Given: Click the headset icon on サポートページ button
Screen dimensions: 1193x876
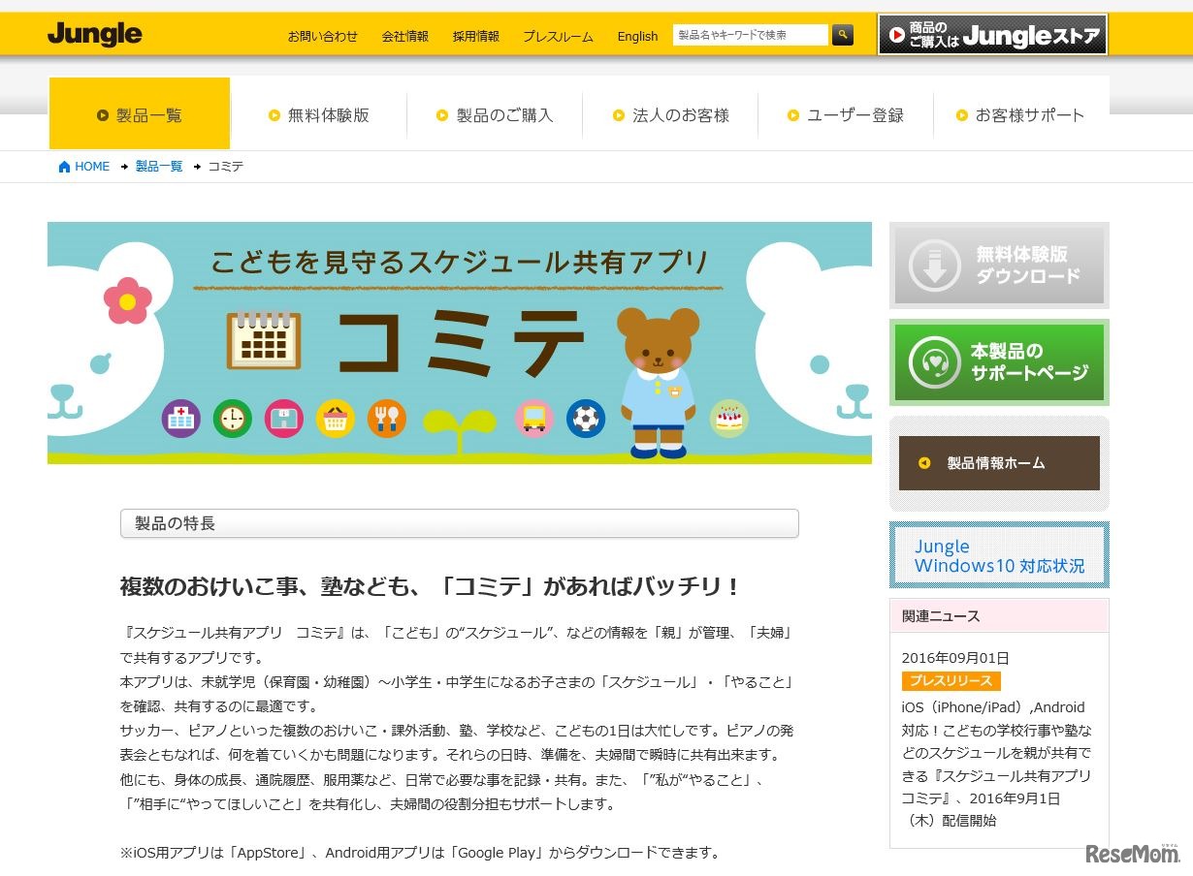Looking at the screenshot, I should pyautogui.click(x=934, y=361).
